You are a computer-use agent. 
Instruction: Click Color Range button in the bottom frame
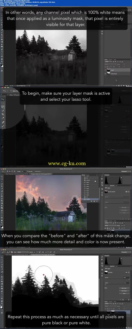point(124,291)
